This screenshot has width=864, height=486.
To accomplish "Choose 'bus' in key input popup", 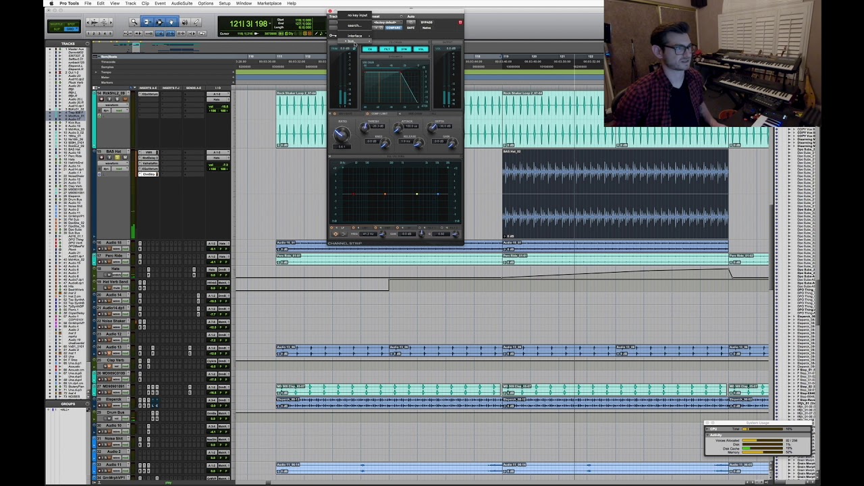I will pos(354,41).
